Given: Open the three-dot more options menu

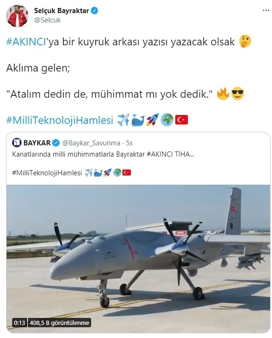Looking at the screenshot, I should tap(266, 10).
